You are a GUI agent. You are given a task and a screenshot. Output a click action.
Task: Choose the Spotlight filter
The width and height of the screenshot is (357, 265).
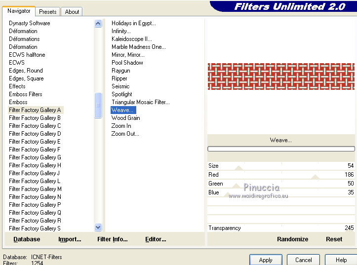point(122,94)
